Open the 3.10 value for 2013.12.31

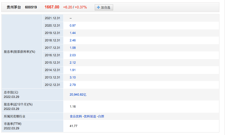tap(73, 77)
